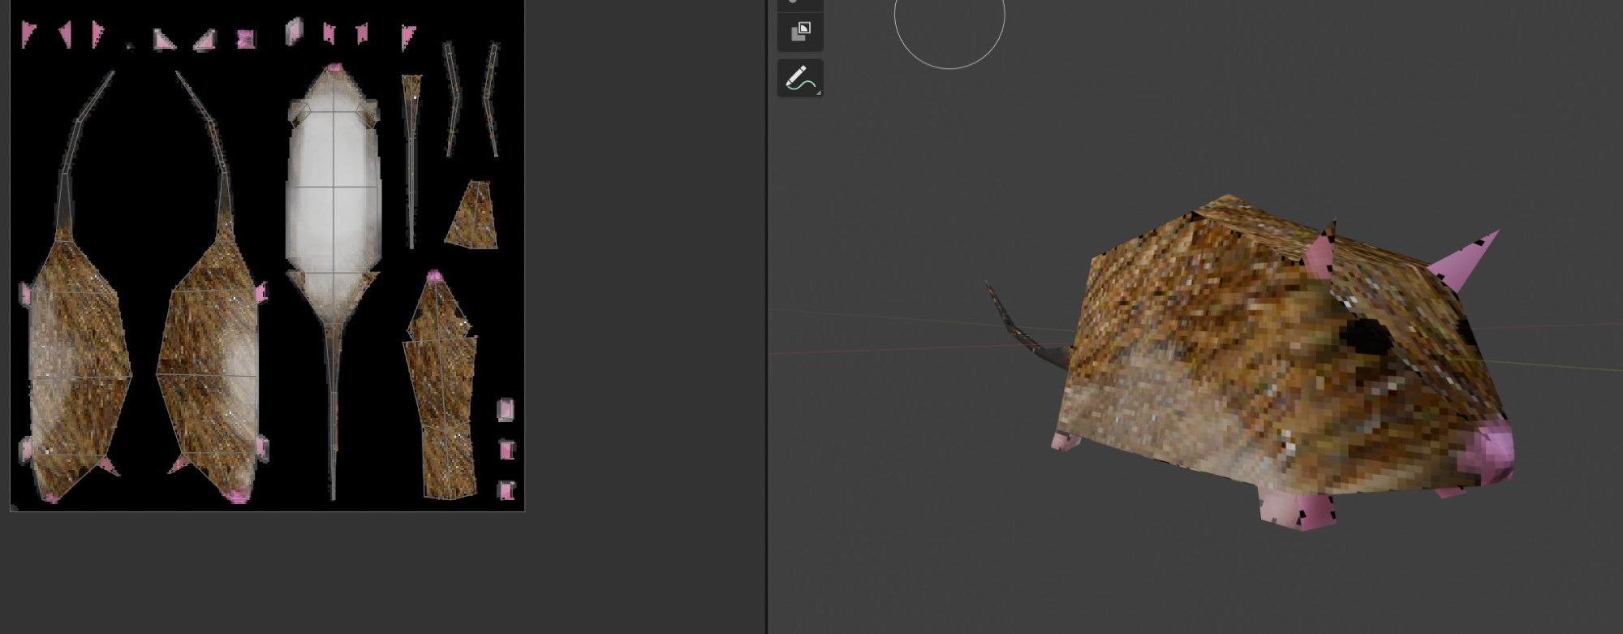
Task: Click the gray slanted rectangle island in top row
Action: pyautogui.click(x=294, y=32)
